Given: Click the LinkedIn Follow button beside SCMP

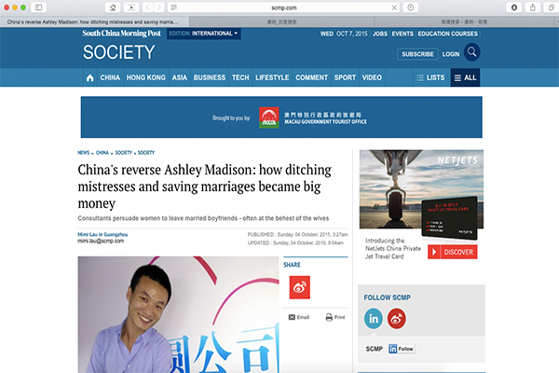Looking at the screenshot, I should point(401,348).
